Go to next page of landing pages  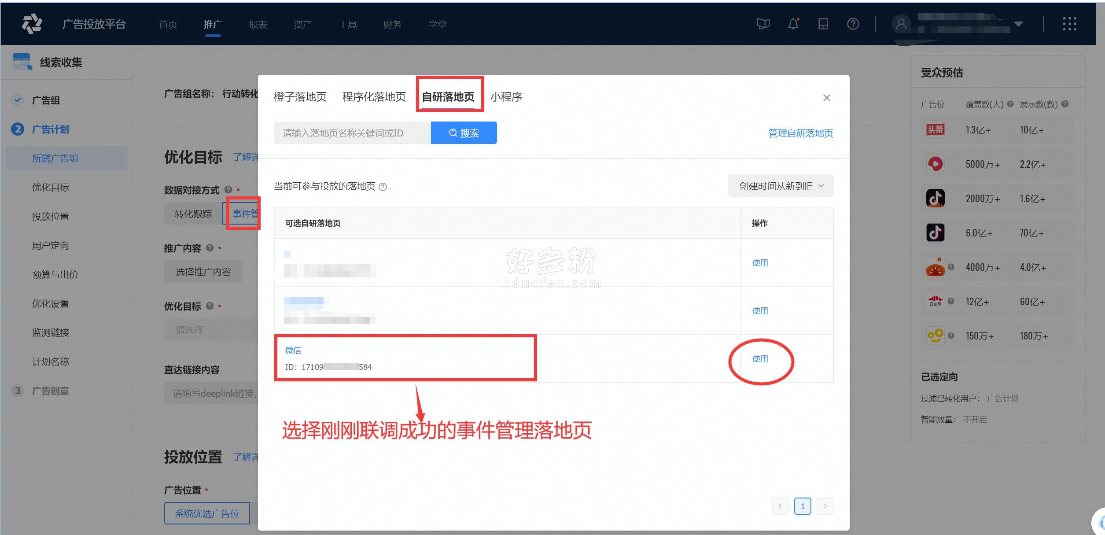tap(825, 506)
